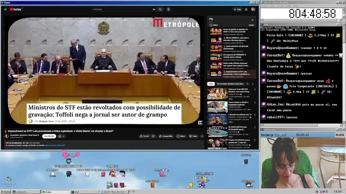Open options for 'Casas Caixote no Brasil' video

click(x=255, y=102)
